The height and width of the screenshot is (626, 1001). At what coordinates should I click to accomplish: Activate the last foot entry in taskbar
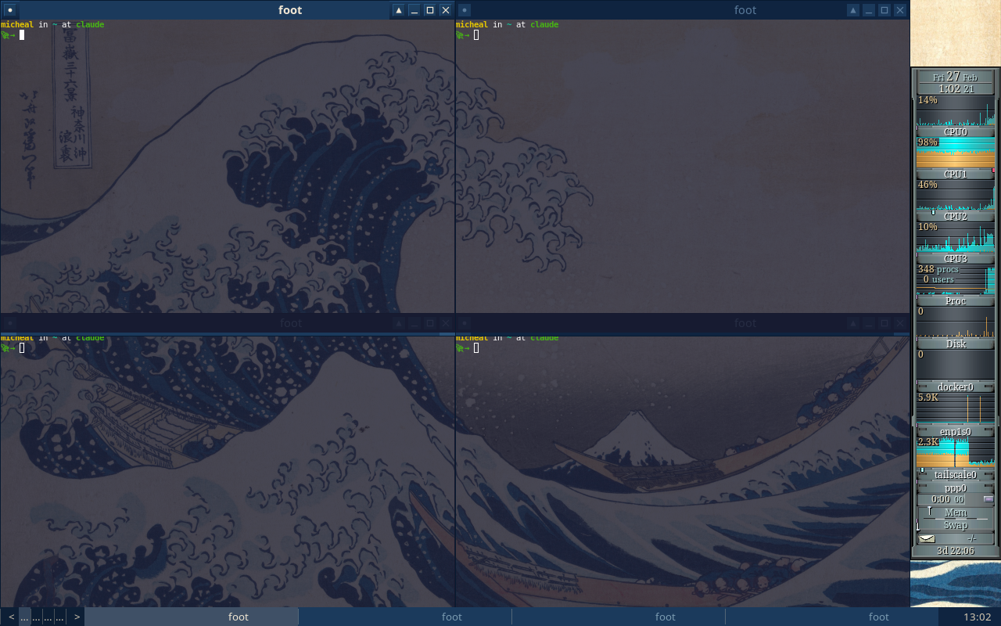click(x=879, y=617)
